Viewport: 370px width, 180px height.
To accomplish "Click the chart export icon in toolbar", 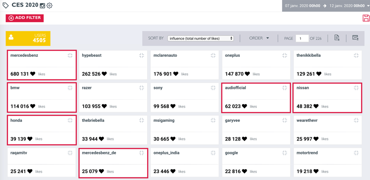I will click(355, 38).
